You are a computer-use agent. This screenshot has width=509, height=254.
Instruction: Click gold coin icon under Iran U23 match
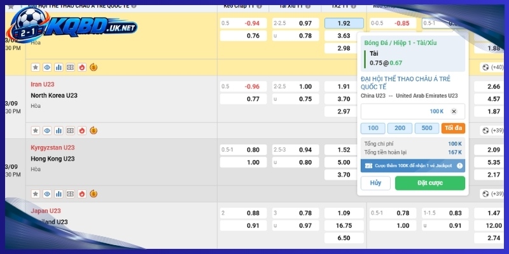pos(94,131)
